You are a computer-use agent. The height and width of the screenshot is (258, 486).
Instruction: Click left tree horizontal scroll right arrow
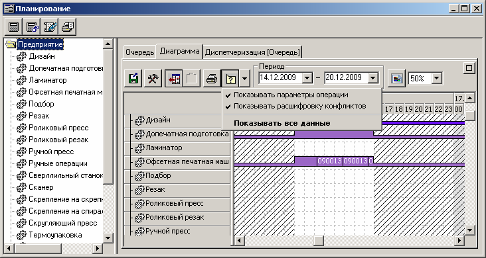tap(98, 248)
